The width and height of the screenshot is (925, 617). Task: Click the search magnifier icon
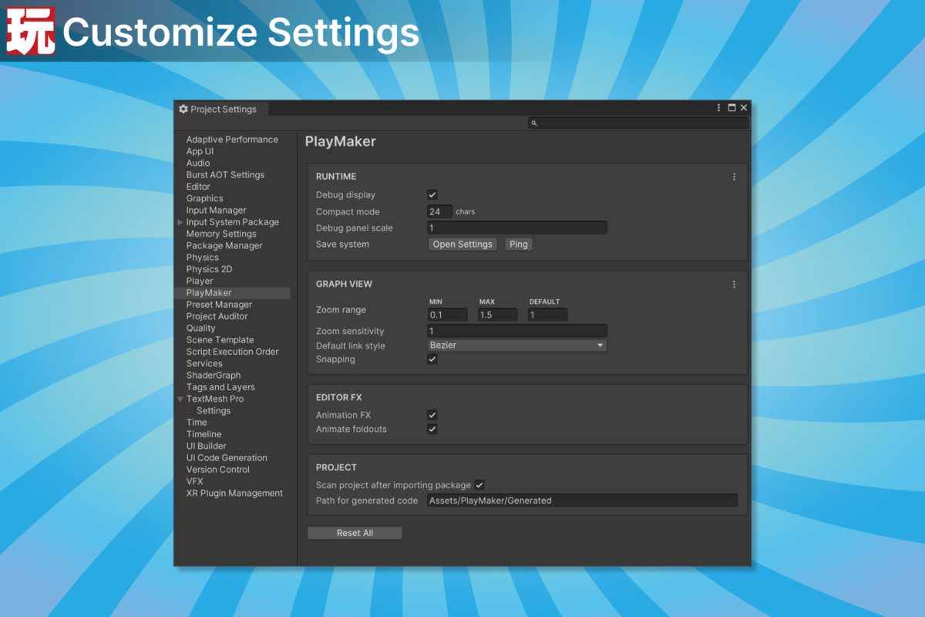534,123
